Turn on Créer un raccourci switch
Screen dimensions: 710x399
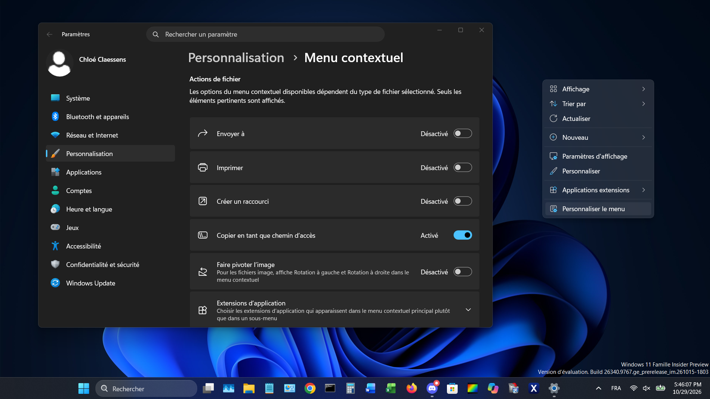(x=463, y=201)
